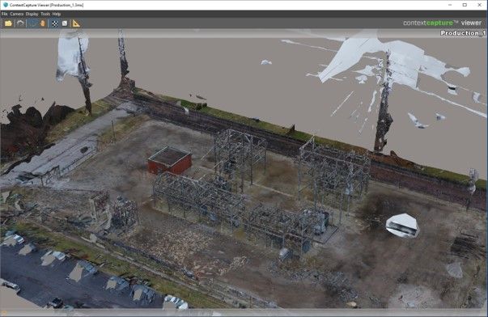Image resolution: width=488 pixels, height=317 pixels.
Task: Click the home view reset icon
Action: coord(20,23)
